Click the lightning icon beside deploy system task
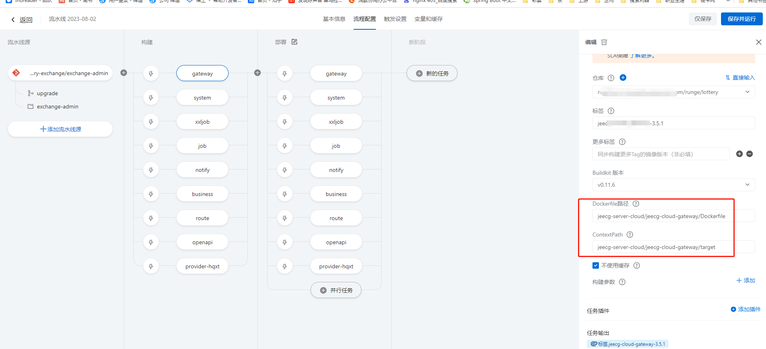 point(285,98)
